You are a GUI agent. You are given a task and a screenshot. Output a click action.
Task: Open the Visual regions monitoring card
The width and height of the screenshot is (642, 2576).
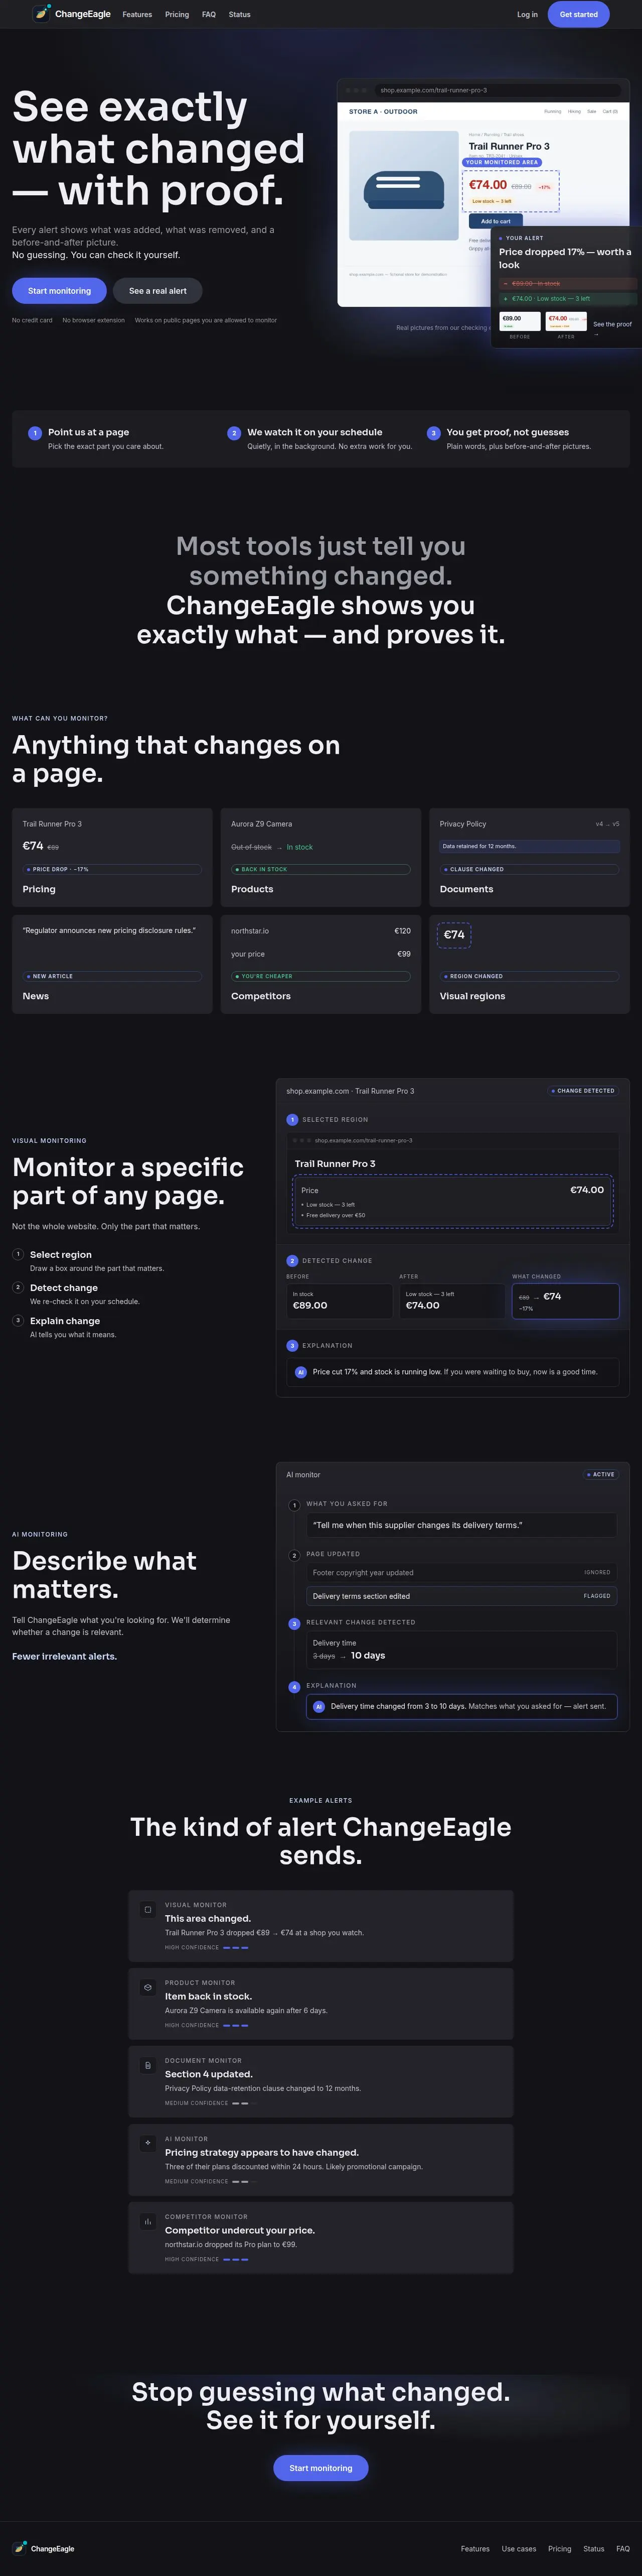(529, 964)
